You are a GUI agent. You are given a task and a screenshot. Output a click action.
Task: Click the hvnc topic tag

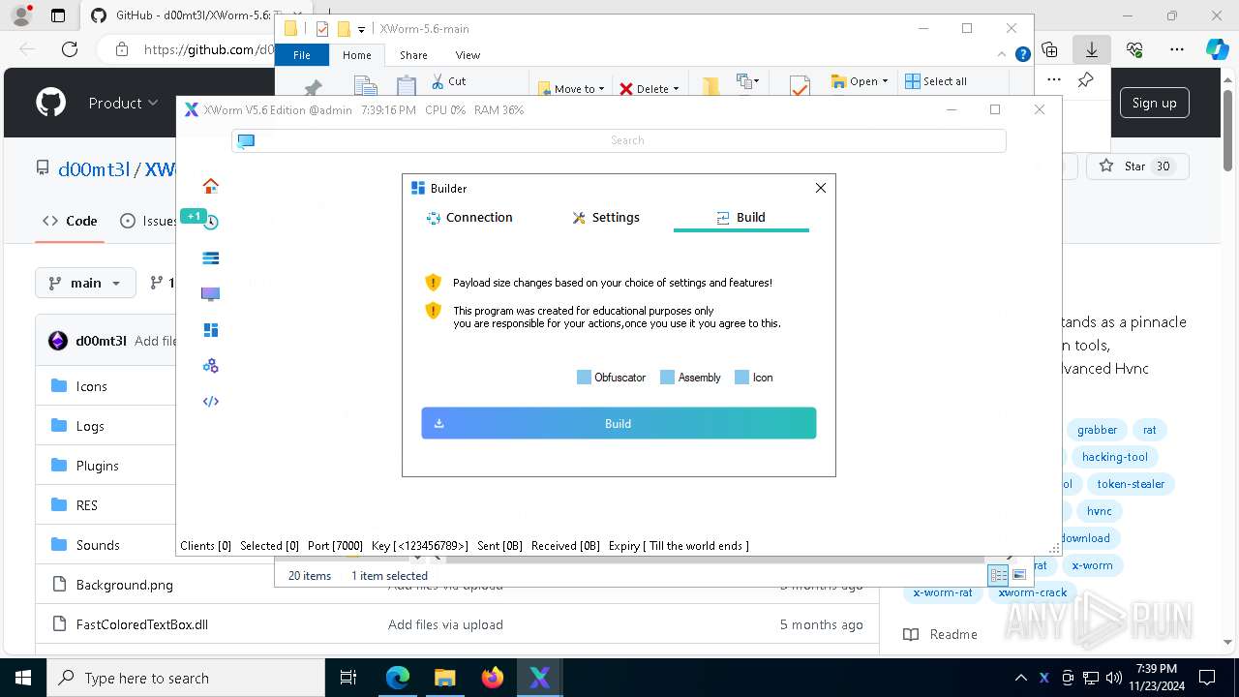(1099, 511)
